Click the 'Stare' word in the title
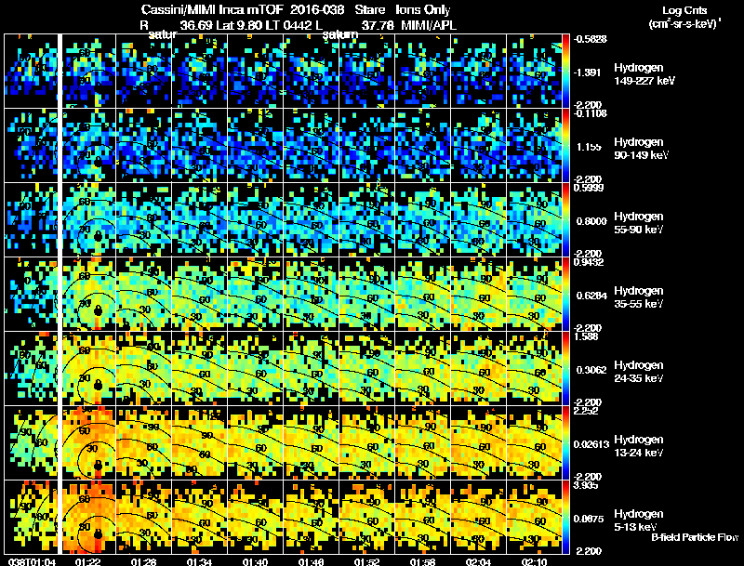The image size is (744, 566). [x=369, y=10]
